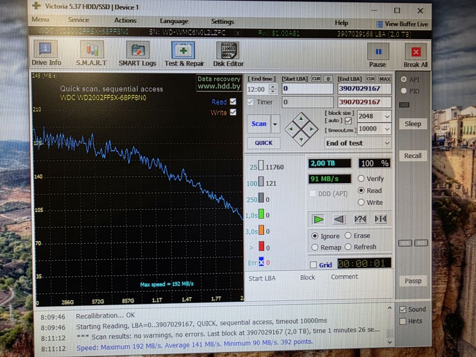The height and width of the screenshot is (357, 476).
Task: Click the Start LBA input field
Action: pos(307,89)
